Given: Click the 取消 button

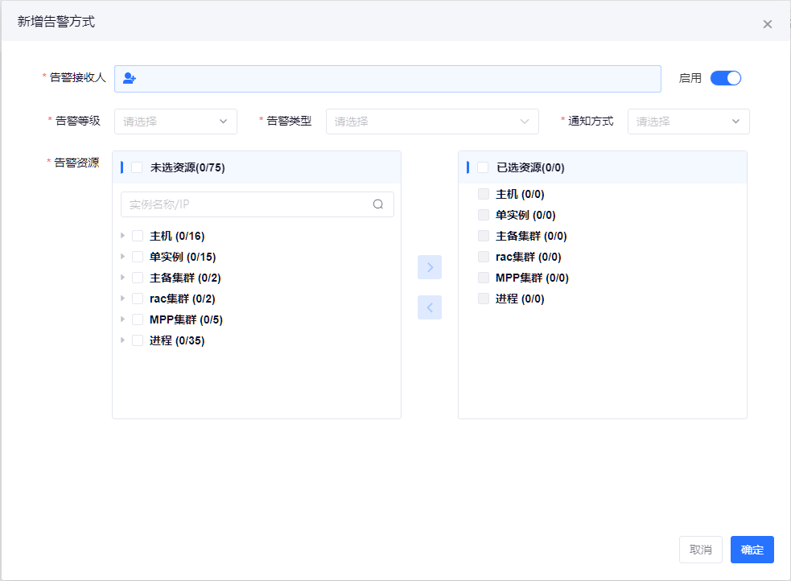Looking at the screenshot, I should click(700, 550).
